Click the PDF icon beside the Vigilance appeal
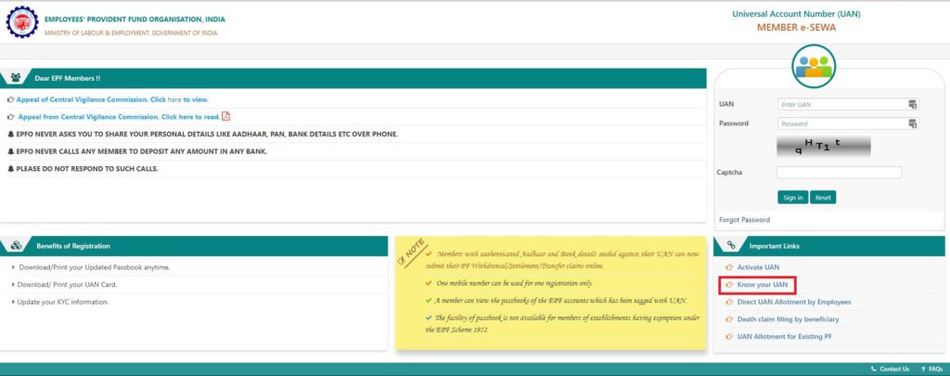 click(x=225, y=116)
